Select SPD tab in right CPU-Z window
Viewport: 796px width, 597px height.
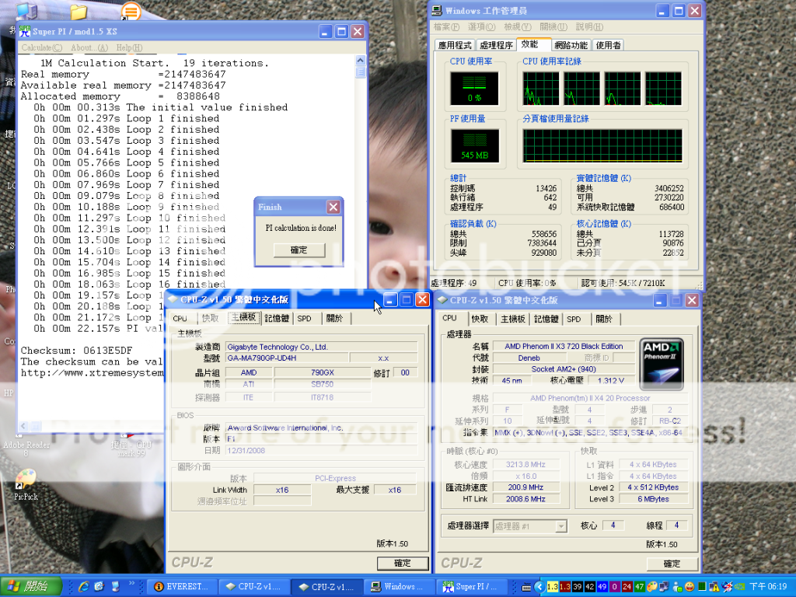(x=574, y=319)
